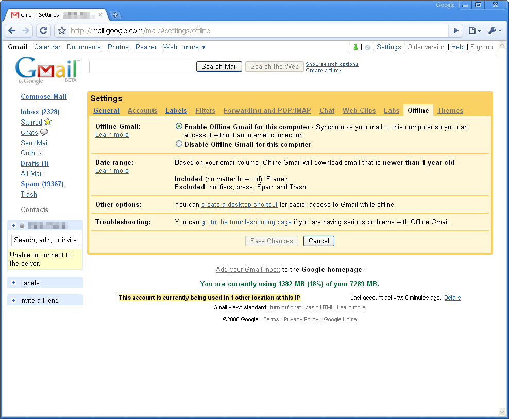Click the 'turn off chat' link
Viewport: 509px width, 419px height.
pyautogui.click(x=285, y=307)
